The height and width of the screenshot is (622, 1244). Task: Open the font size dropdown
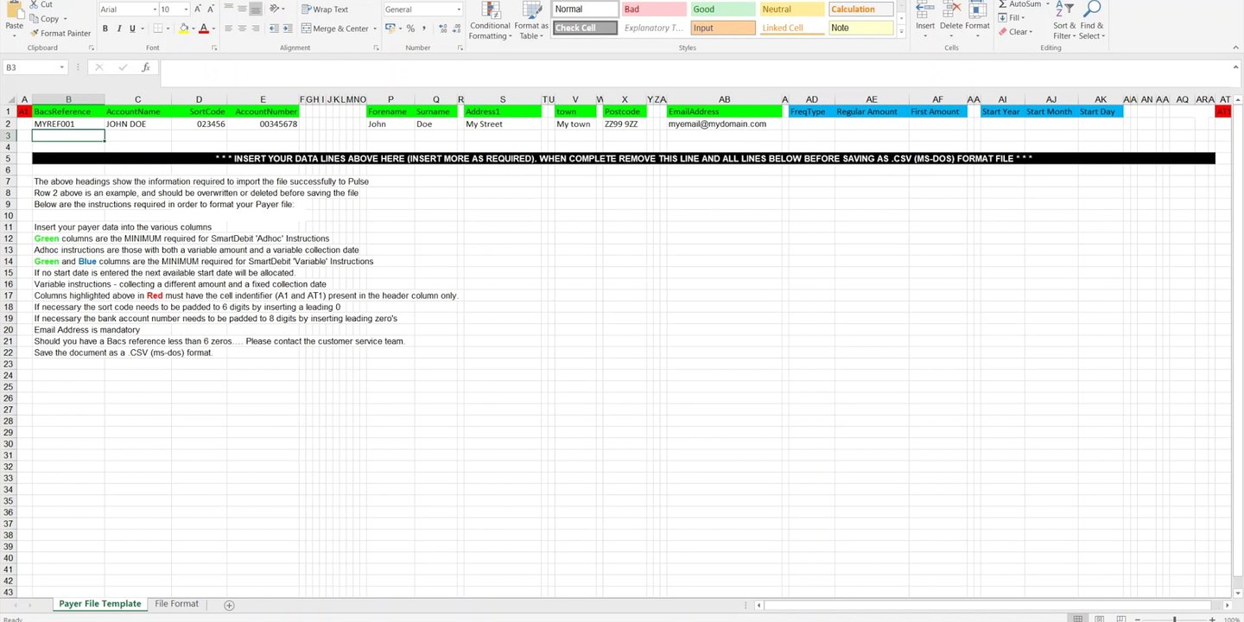pos(186,10)
